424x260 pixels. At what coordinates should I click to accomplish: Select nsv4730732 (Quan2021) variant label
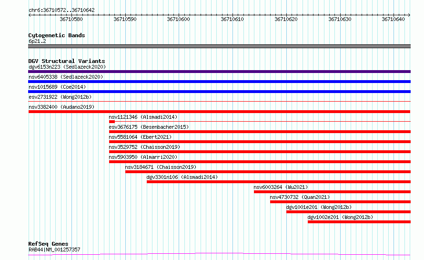(x=300, y=197)
